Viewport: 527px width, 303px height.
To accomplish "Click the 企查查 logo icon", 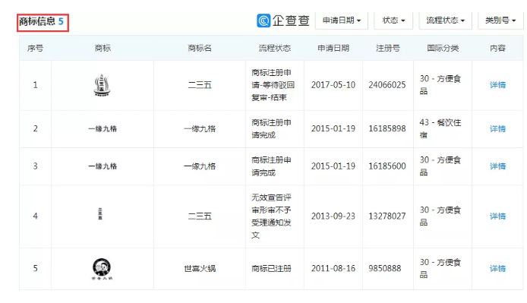I will pos(263,21).
